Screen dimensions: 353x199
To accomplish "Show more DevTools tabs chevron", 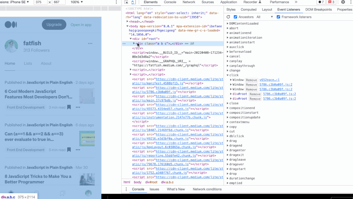I will 296,2.
